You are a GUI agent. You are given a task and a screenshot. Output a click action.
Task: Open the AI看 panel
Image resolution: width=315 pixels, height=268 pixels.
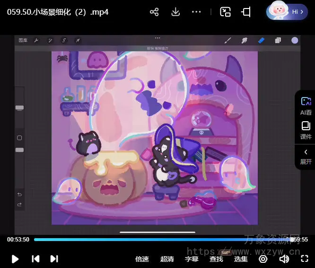306,106
